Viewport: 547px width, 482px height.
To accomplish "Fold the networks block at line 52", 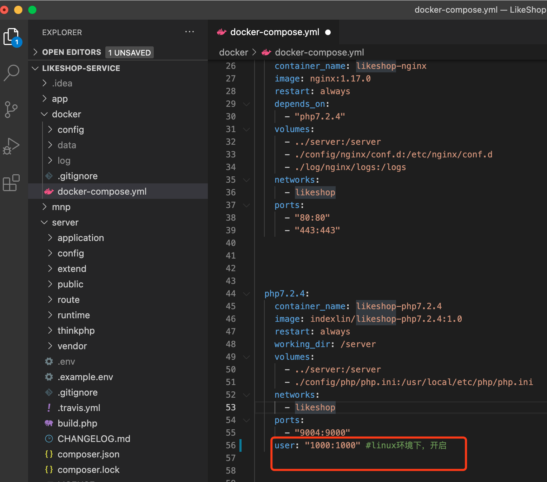I will coord(246,395).
